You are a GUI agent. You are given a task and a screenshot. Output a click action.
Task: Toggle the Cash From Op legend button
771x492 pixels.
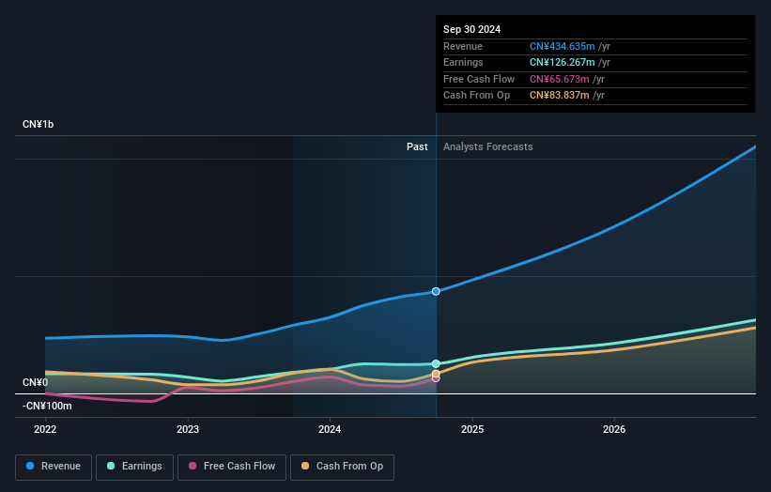pyautogui.click(x=342, y=467)
